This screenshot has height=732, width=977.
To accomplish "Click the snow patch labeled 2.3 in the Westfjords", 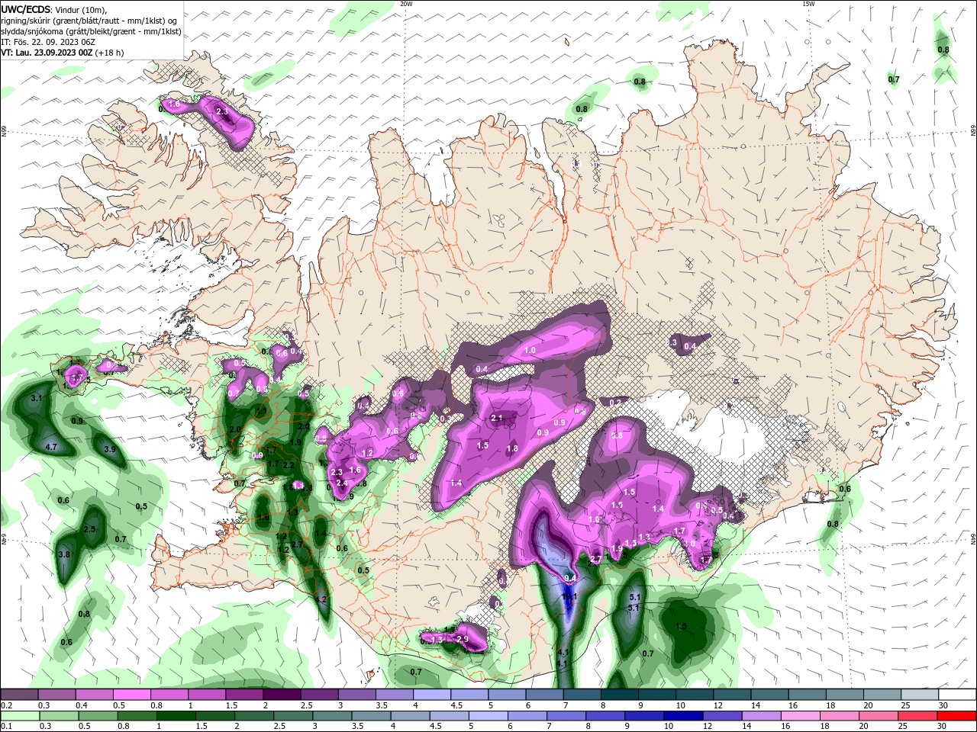I will (222, 112).
